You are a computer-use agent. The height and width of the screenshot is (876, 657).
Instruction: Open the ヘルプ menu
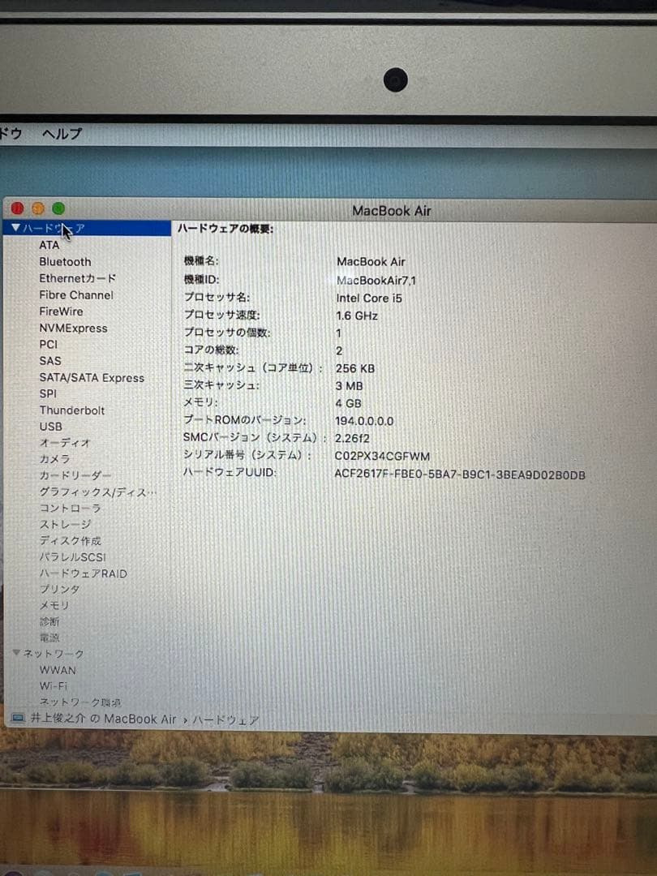point(62,134)
